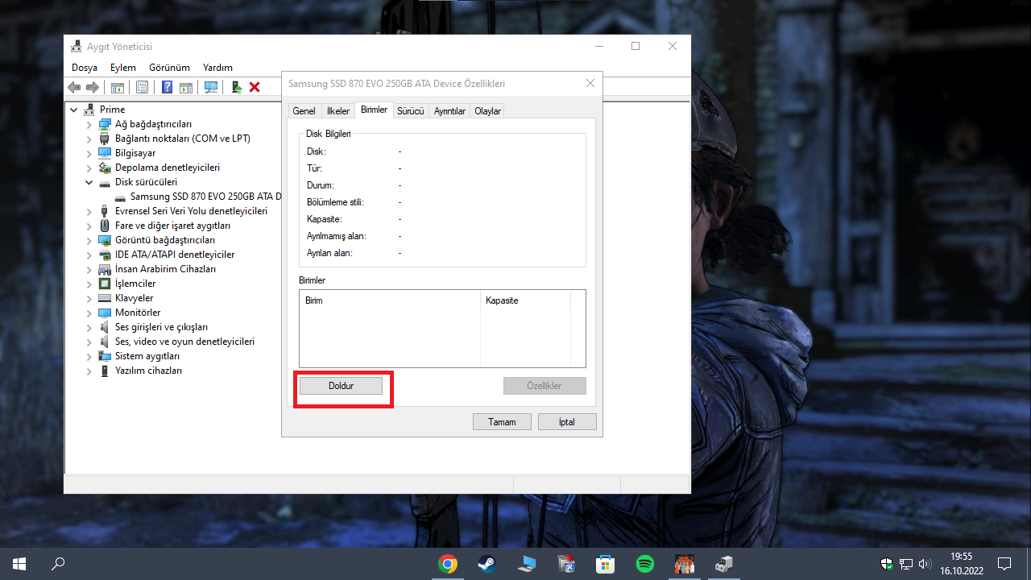This screenshot has height=580, width=1031.
Task: Select the Yazılım cihazları icon
Action: point(105,371)
